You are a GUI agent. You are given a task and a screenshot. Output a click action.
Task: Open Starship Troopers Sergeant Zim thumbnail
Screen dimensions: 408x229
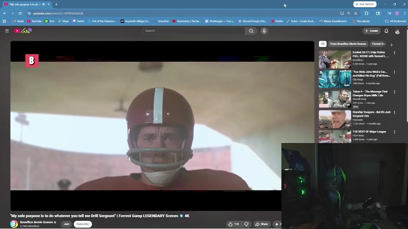(x=335, y=119)
